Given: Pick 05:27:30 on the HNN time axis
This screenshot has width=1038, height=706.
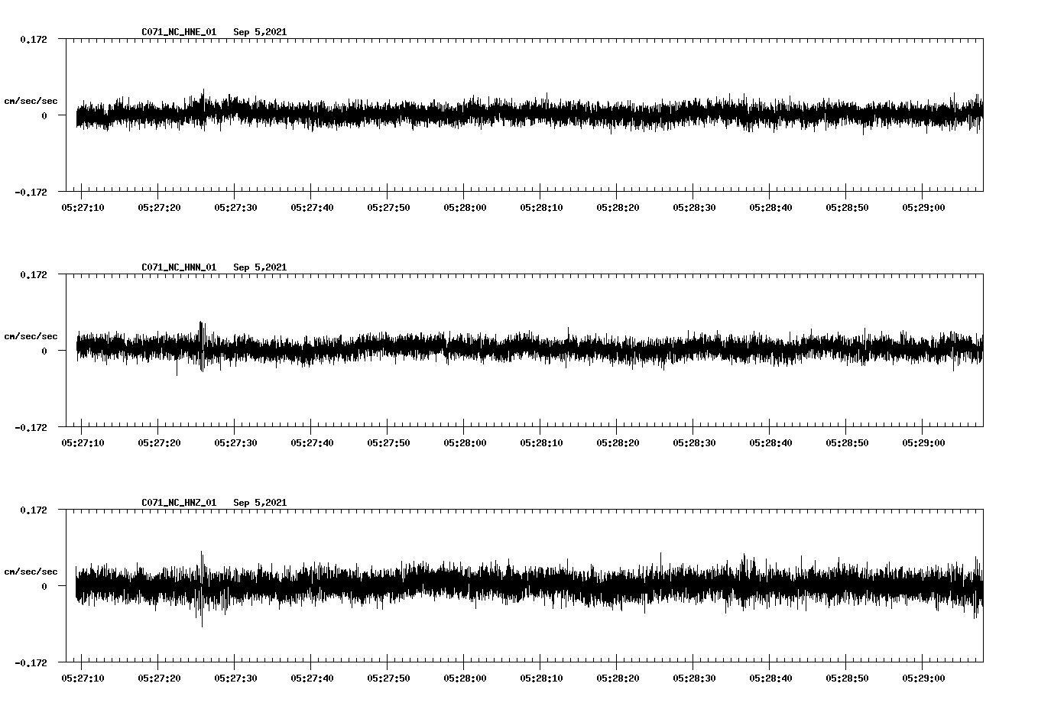Looking at the screenshot, I should coord(236,443).
